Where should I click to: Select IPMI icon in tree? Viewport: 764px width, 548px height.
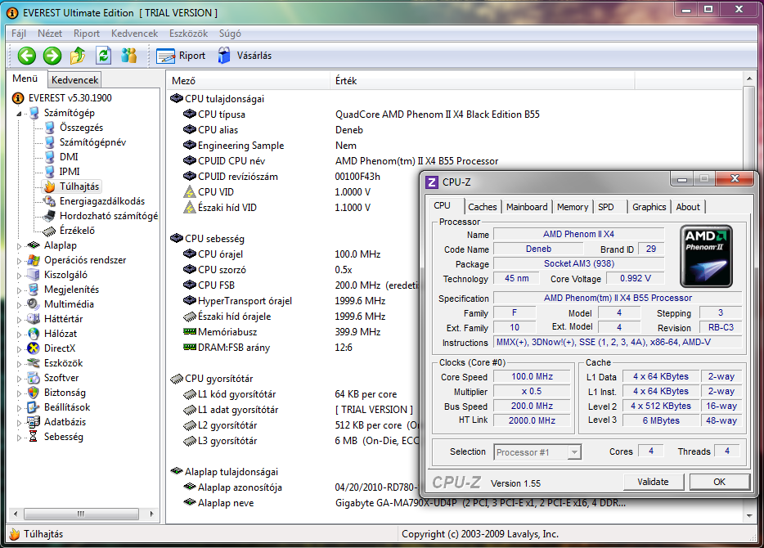click(x=49, y=172)
